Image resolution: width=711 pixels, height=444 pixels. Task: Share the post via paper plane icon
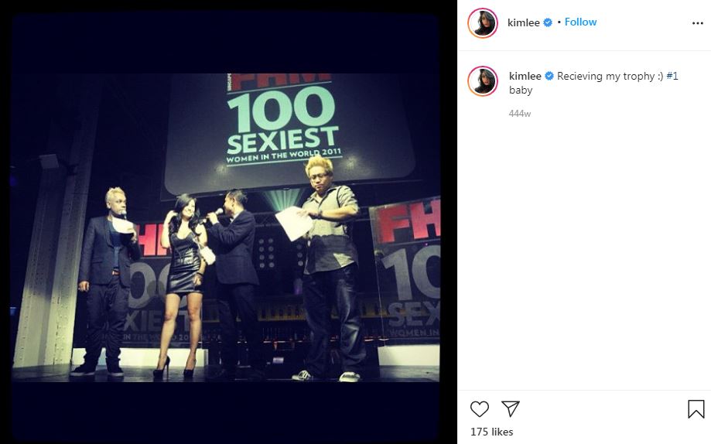point(511,409)
